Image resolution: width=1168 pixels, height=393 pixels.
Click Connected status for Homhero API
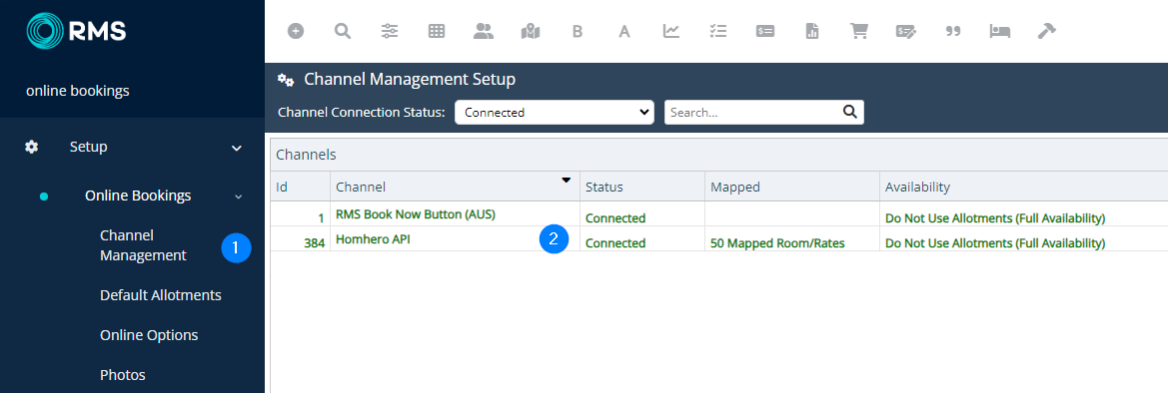(x=615, y=242)
